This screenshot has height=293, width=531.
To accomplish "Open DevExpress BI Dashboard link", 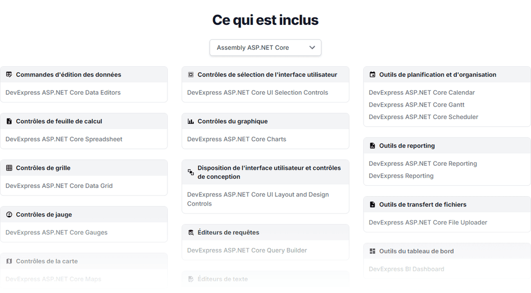I will 407,269.
